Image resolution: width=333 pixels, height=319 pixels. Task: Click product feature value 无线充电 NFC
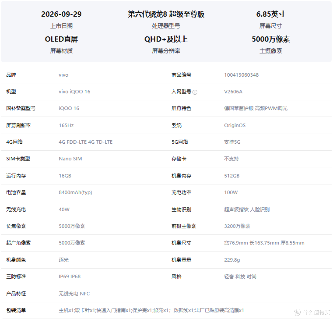pos(74,294)
